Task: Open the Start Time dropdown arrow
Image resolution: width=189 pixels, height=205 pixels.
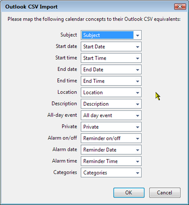Action: pos(138,58)
